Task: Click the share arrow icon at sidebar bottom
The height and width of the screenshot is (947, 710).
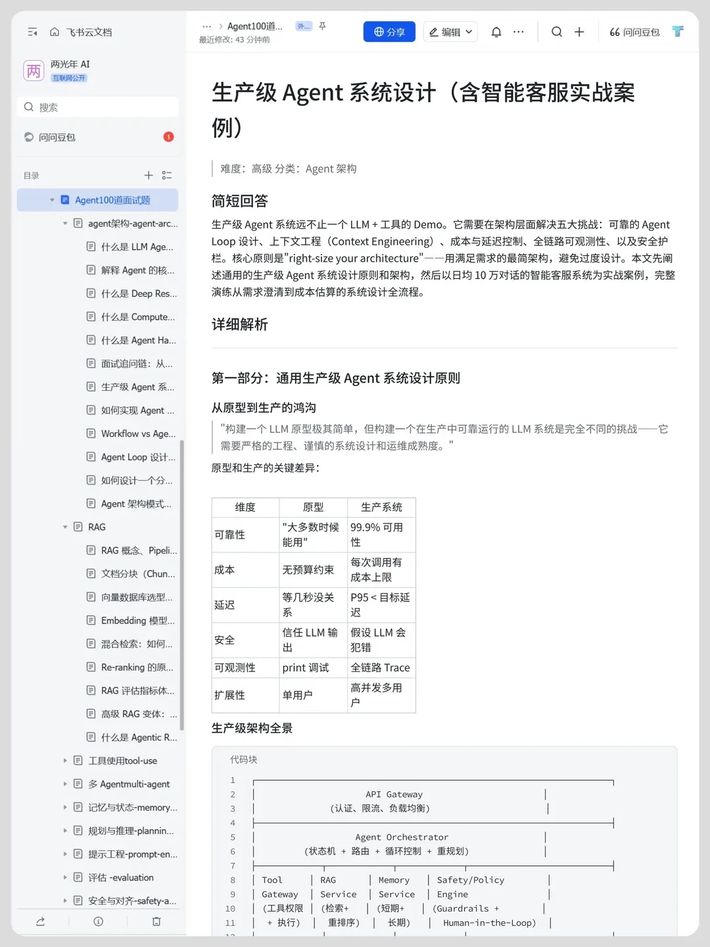Action: tap(40, 921)
